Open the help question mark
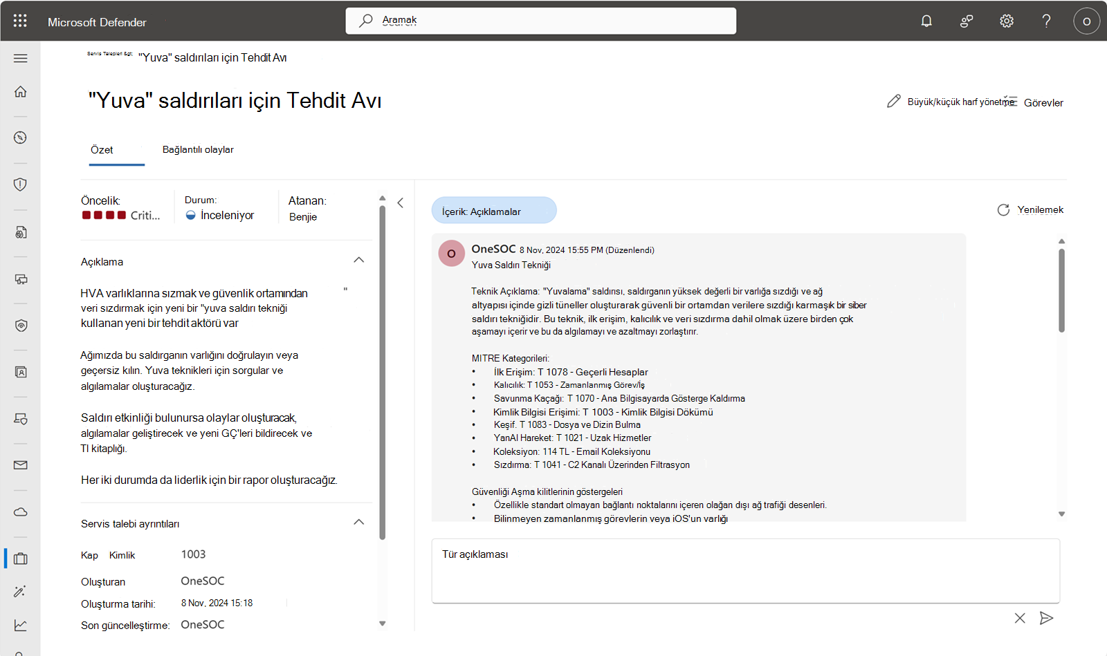Image resolution: width=1107 pixels, height=656 pixels. [x=1047, y=21]
